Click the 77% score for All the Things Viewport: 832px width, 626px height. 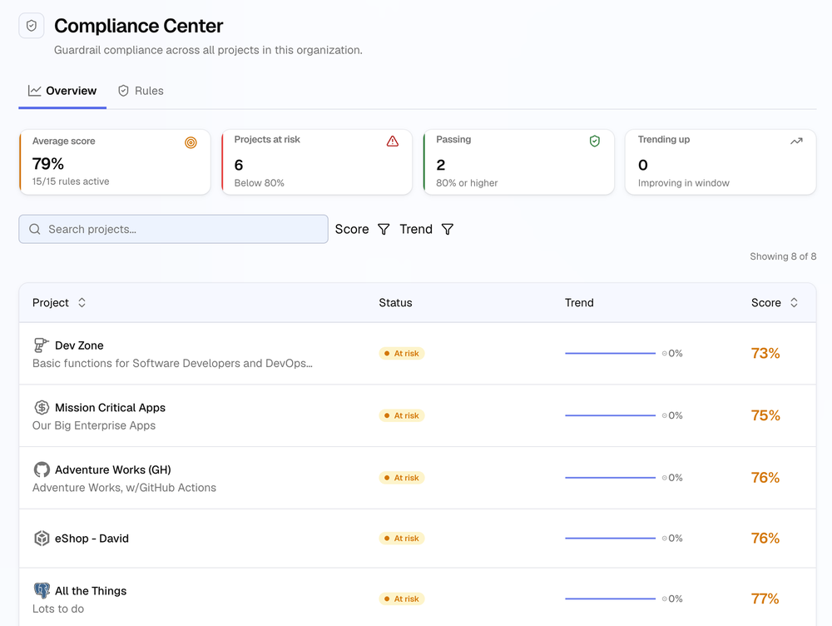point(765,599)
